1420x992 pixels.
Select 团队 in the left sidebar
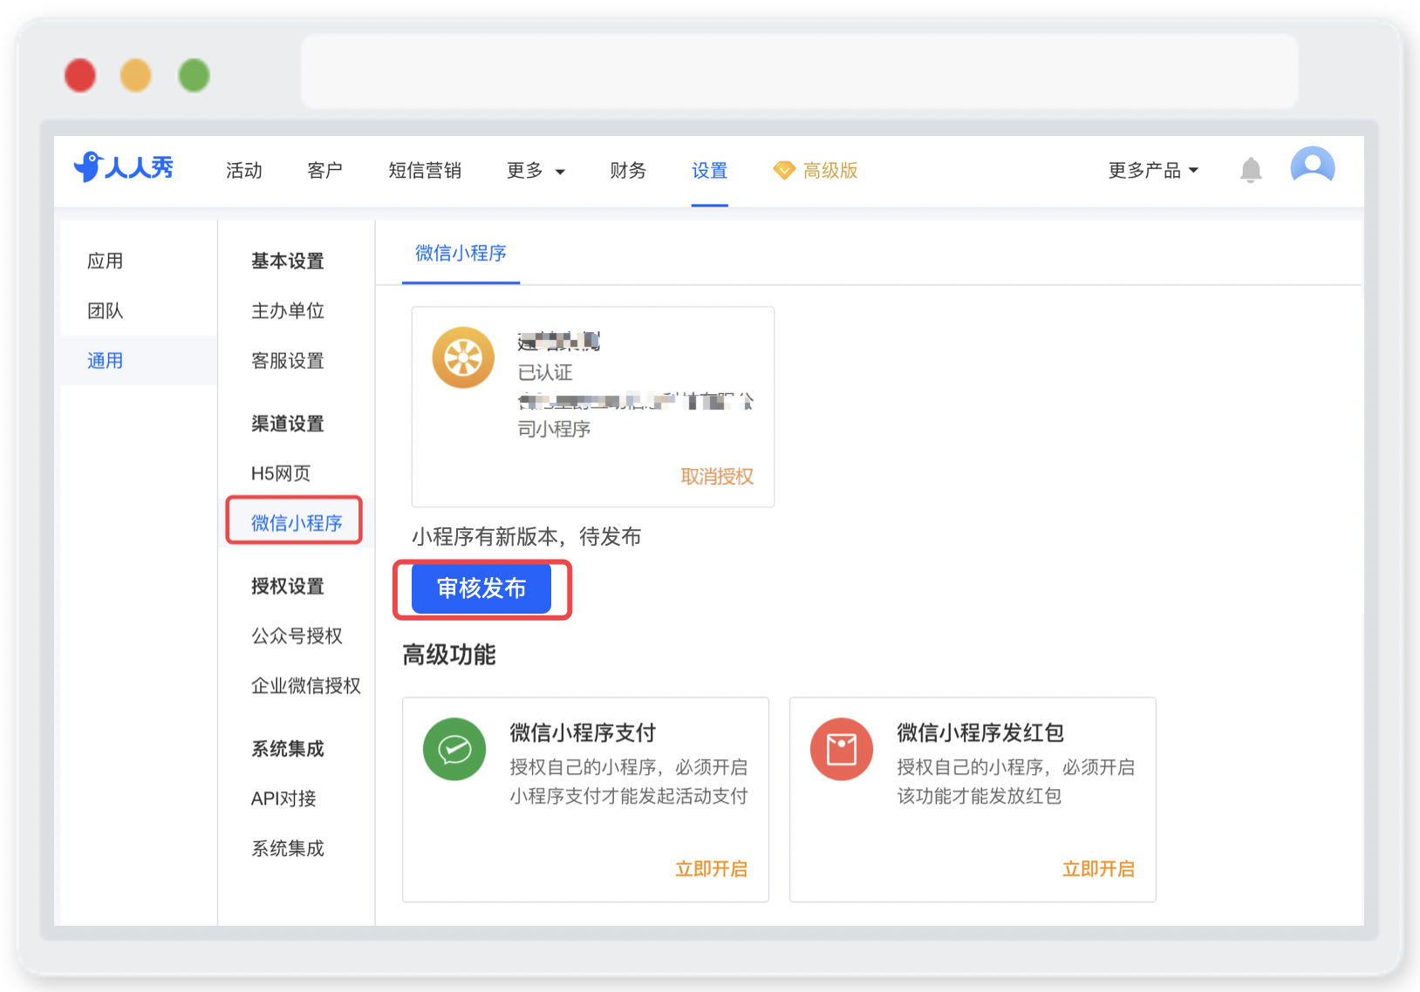(x=106, y=310)
